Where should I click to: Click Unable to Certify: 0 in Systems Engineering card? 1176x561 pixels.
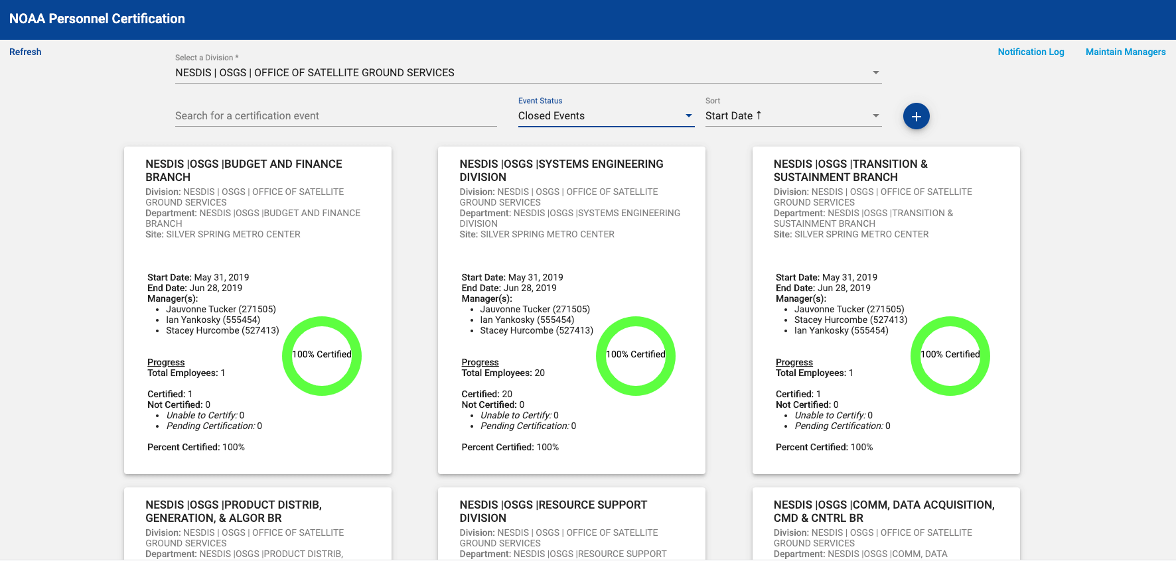point(519,415)
